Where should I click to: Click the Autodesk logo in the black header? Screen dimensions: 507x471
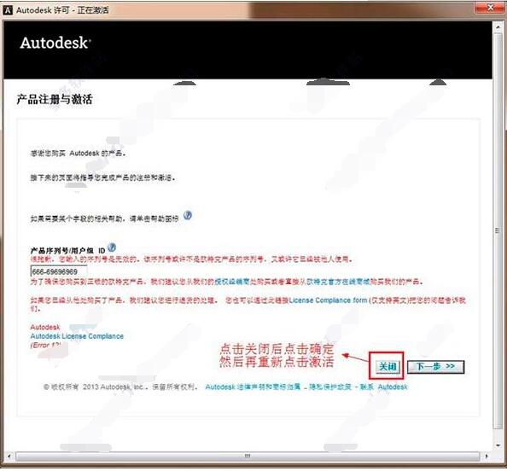(x=55, y=43)
